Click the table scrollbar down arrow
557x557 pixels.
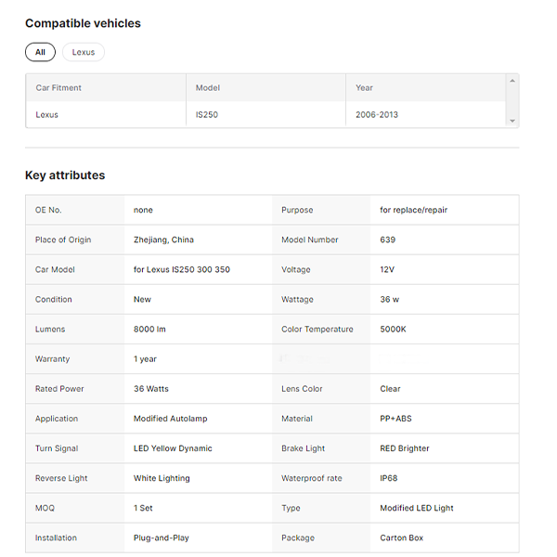[512, 121]
